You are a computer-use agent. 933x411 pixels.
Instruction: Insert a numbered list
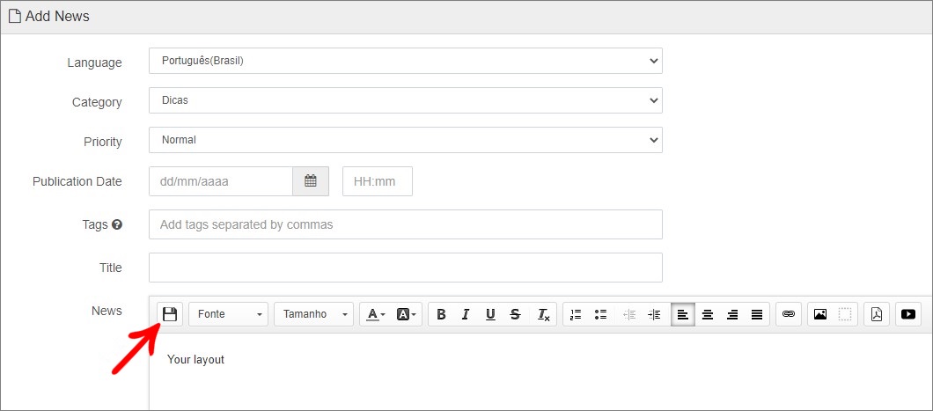576,315
